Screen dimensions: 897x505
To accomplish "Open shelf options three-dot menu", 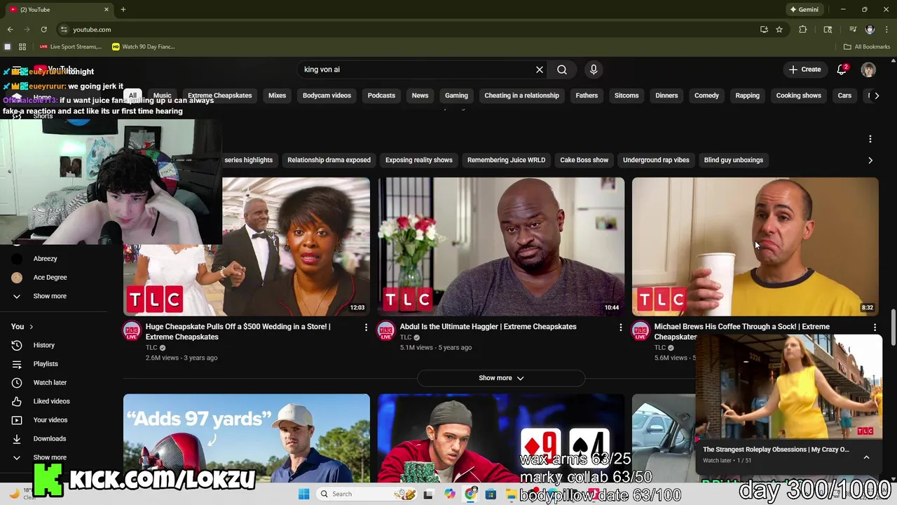I will pos(870,139).
